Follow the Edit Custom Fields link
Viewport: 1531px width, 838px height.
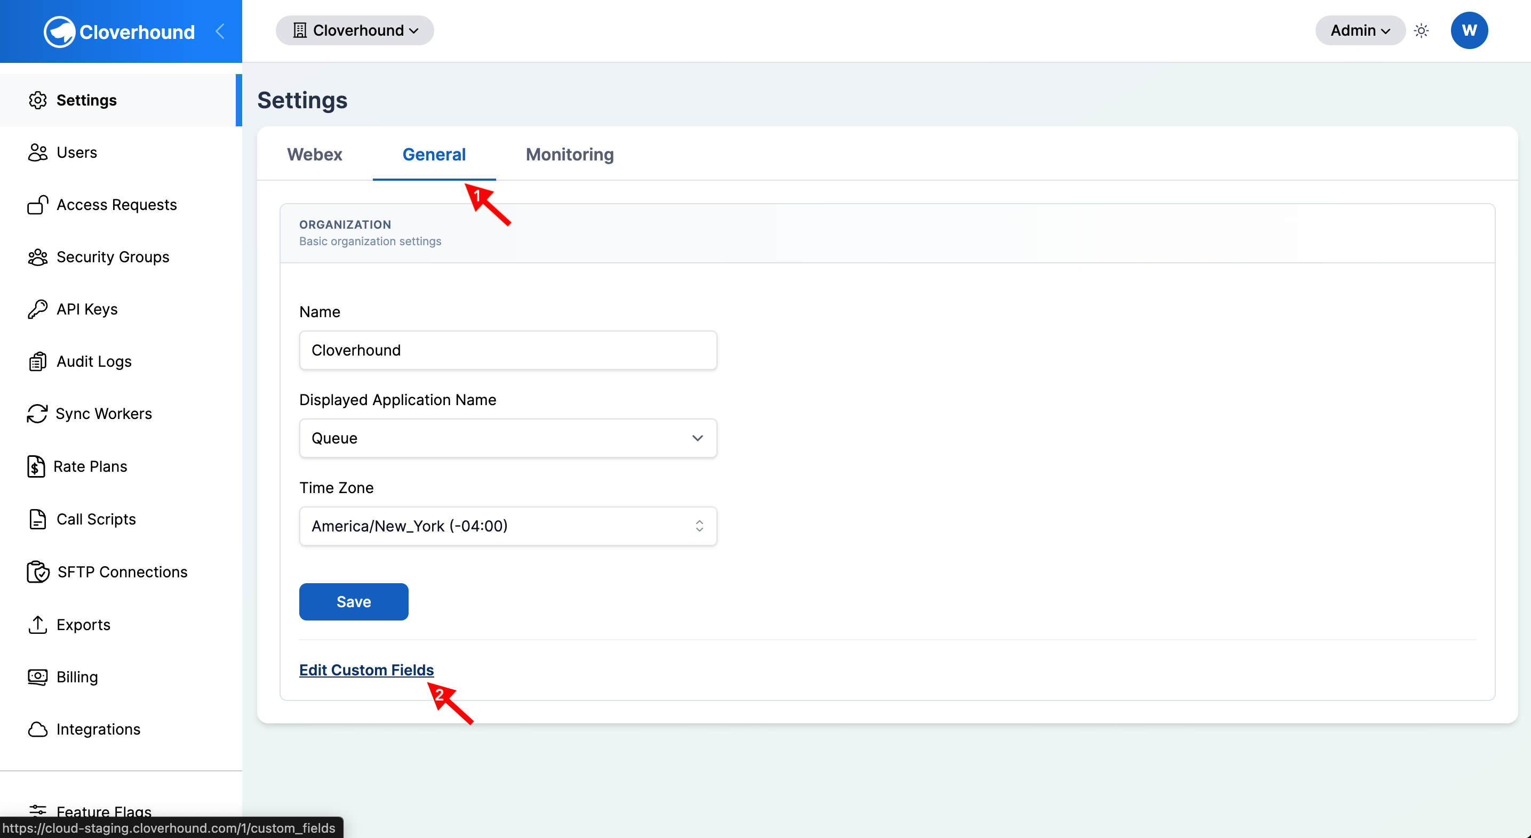366,670
